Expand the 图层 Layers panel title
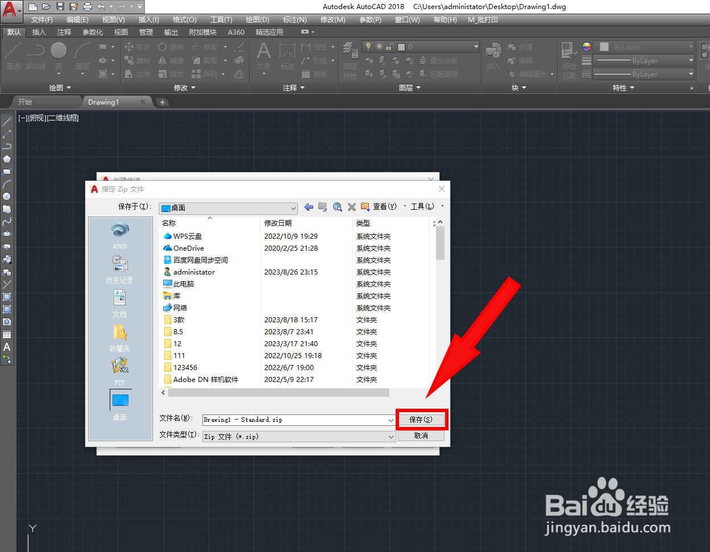The width and height of the screenshot is (710, 552). (x=410, y=88)
